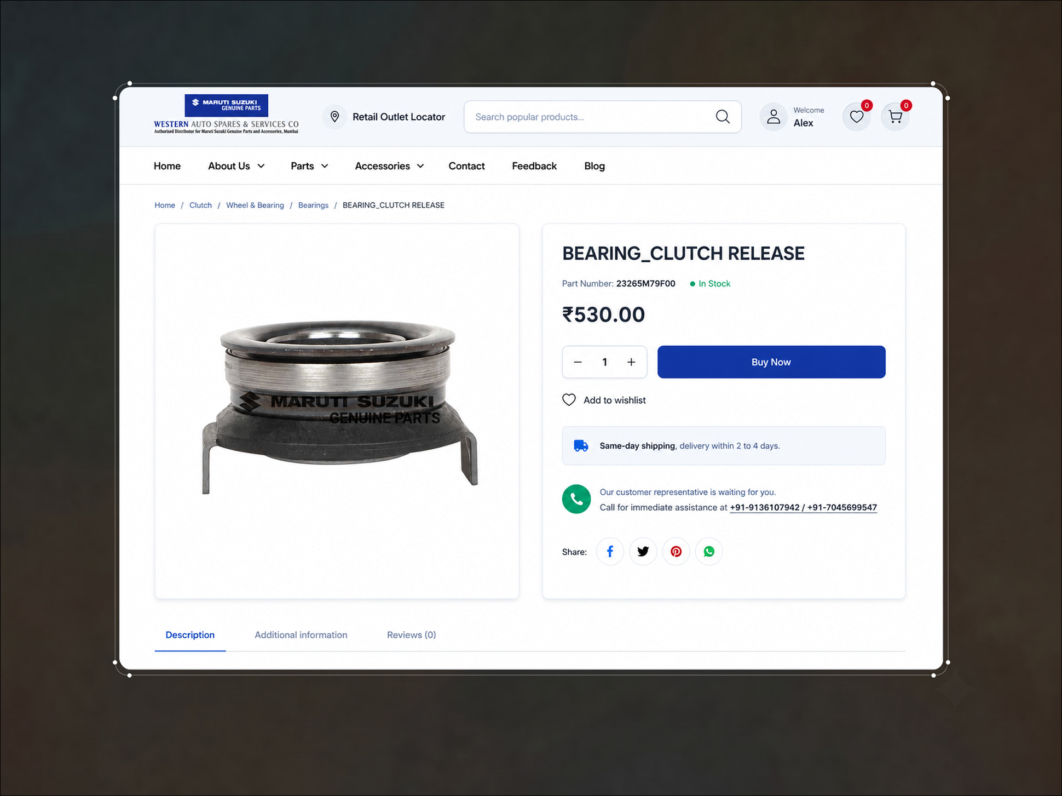
Task: Share on Pinterest icon
Action: coord(676,552)
